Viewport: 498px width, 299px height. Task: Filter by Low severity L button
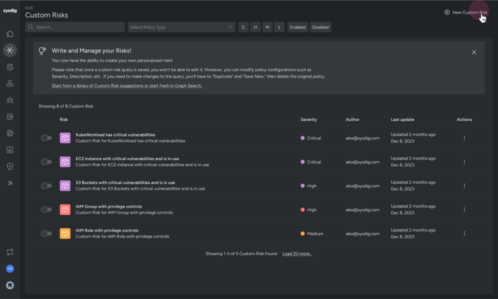click(x=279, y=27)
